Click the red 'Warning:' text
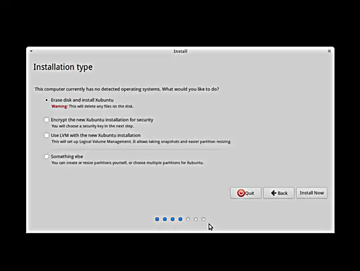Image resolution: width=360 pixels, height=271 pixels. tap(60, 106)
